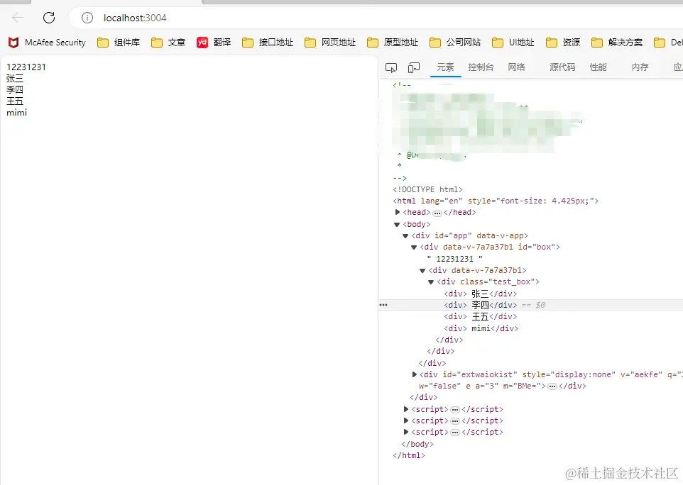Click the browser back arrow
The image size is (683, 485).
point(18,18)
